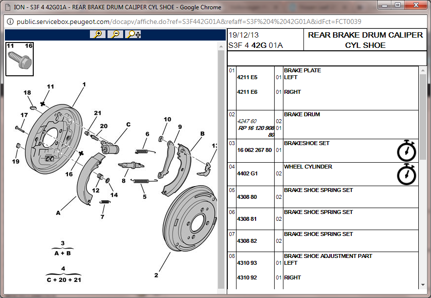The image size is (431, 298).
Task: Select part number 4211 E5
Action: 247,77
